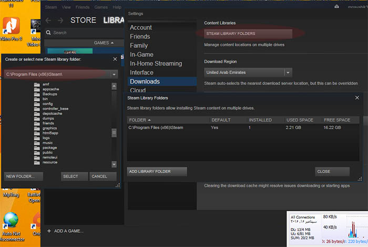Image resolution: width=368 pixels, height=247 pixels.
Task: Click Steam forward navigation arrow
Action: pyautogui.click(x=60, y=20)
